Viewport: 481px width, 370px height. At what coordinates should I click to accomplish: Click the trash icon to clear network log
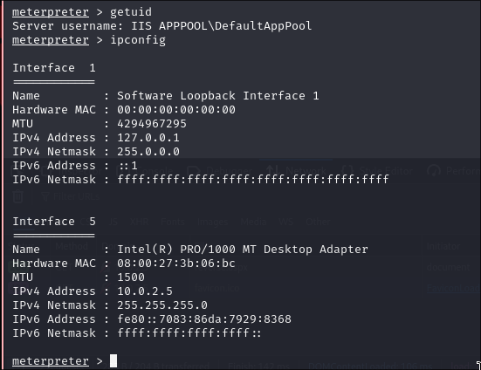coord(17,196)
